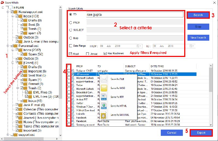Click the results list vertical scrollbar

[x=210, y=81]
